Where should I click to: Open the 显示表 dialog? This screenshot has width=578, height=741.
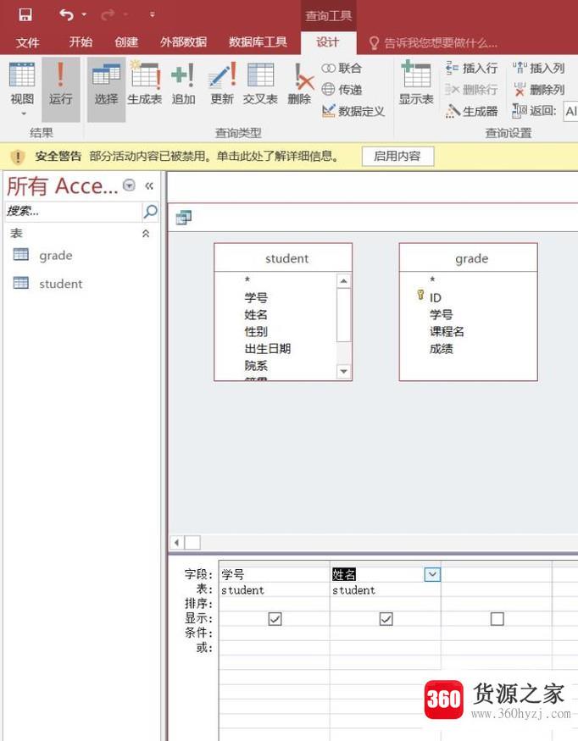[x=416, y=83]
